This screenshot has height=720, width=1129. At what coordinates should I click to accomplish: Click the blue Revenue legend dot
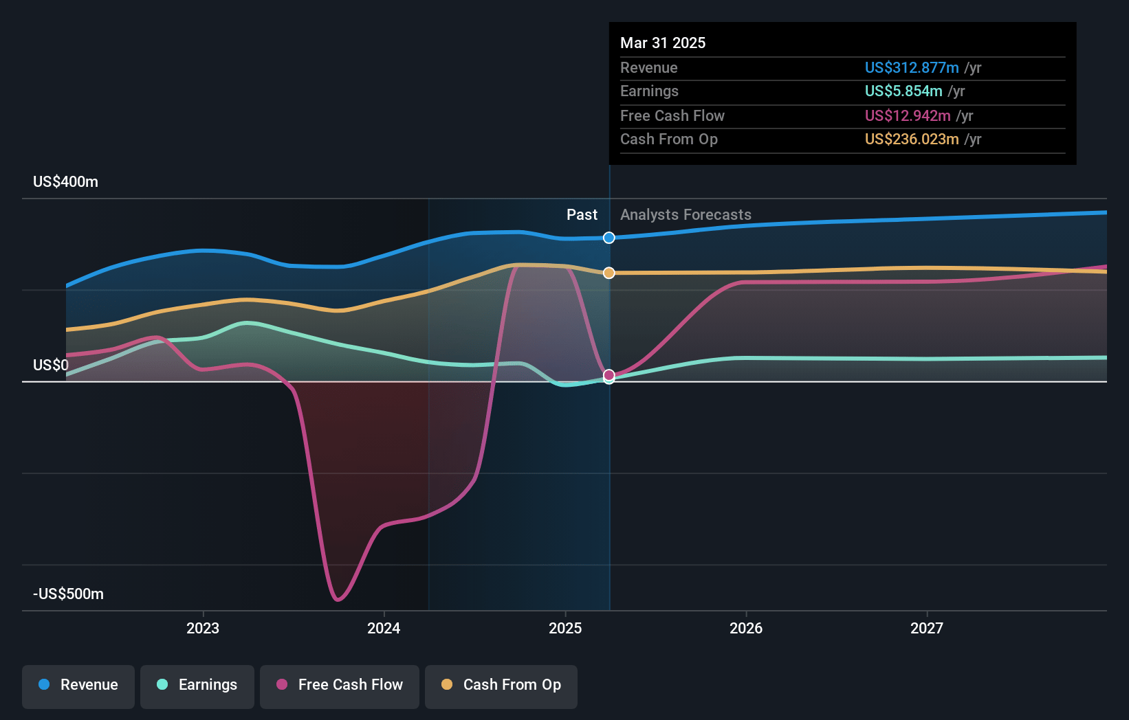coord(44,684)
